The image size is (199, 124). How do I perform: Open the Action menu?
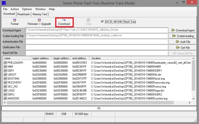[15, 9]
